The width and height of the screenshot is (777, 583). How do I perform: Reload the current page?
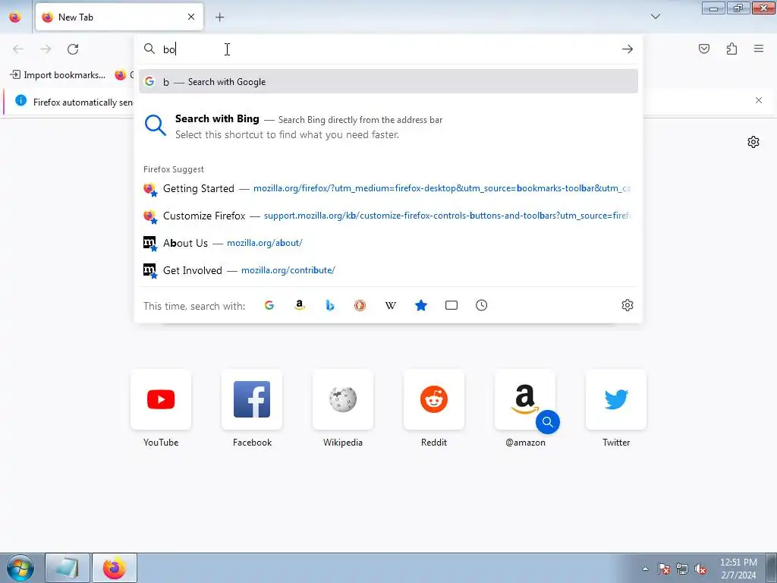point(73,49)
